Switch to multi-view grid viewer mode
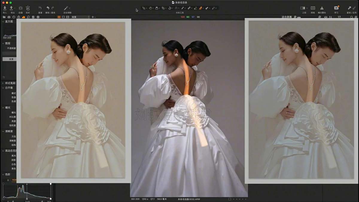The height and width of the screenshot is (202, 359). tap(59, 17)
